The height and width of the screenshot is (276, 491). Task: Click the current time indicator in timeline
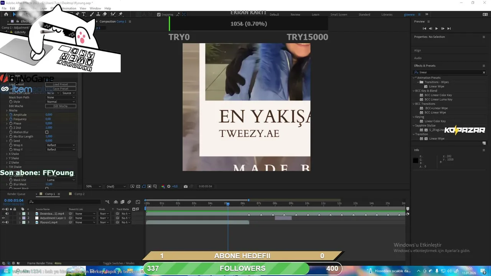227,204
